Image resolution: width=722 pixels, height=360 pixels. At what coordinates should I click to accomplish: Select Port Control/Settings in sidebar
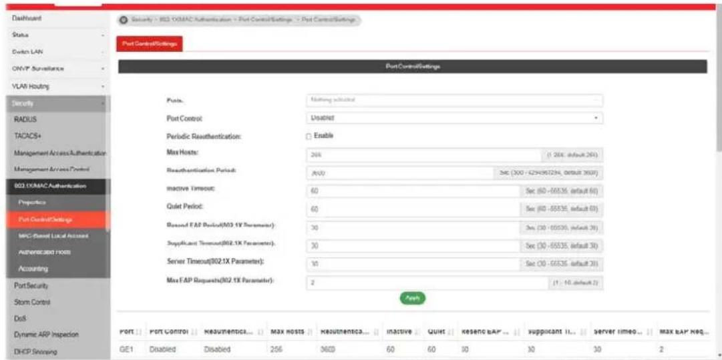[55, 219]
